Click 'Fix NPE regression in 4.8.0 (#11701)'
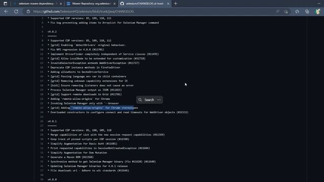 [x=75, y=50]
